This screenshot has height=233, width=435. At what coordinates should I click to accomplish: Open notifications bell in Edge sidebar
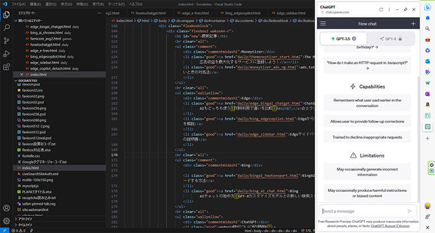(428, 18)
